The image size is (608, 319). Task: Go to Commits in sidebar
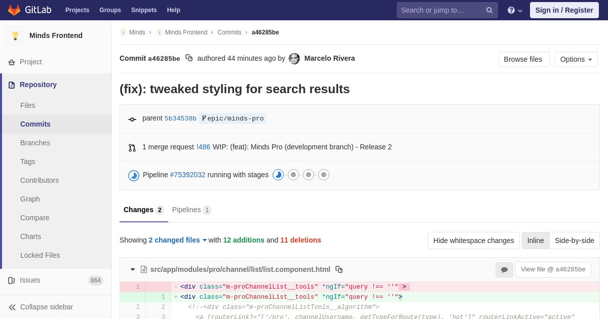(57, 124)
